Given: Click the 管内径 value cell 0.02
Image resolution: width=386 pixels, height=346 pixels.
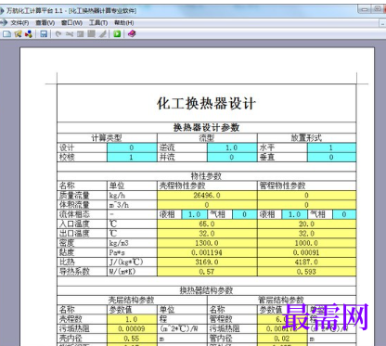Looking at the screenshot, I should click(x=282, y=339).
